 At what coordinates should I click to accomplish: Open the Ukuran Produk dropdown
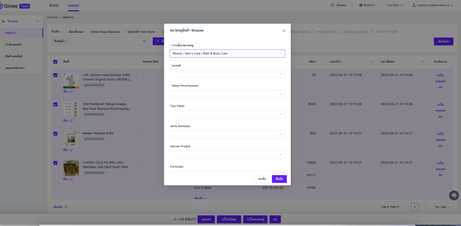coord(227,154)
